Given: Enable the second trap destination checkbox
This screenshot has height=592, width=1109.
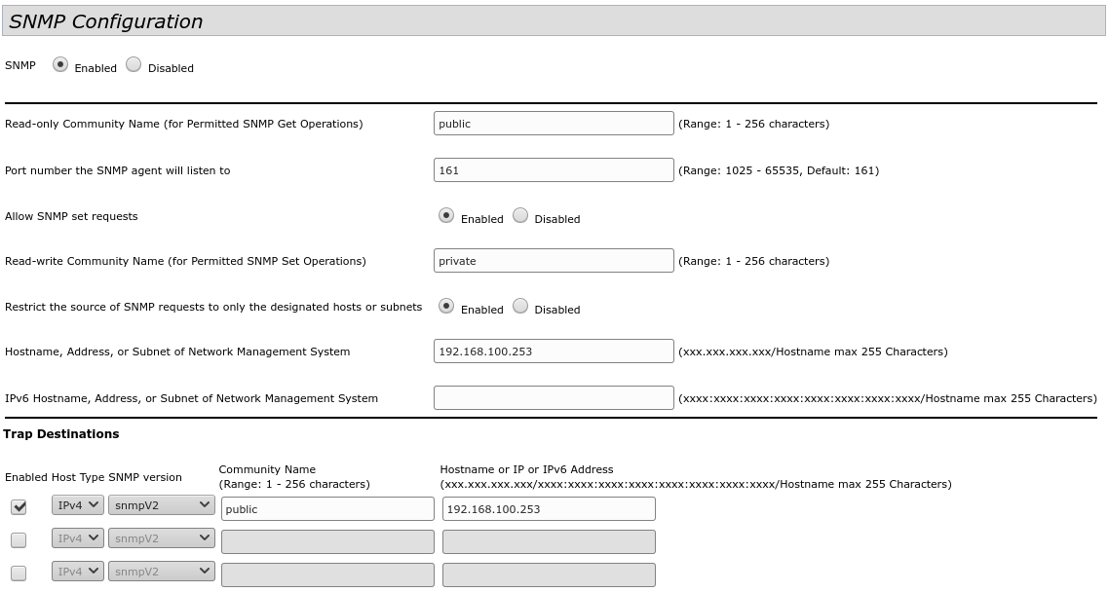Looking at the screenshot, I should coord(19,540).
